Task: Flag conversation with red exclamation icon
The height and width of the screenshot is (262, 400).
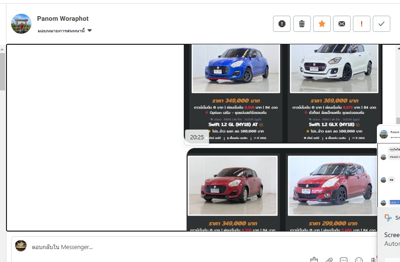Action: (361, 24)
